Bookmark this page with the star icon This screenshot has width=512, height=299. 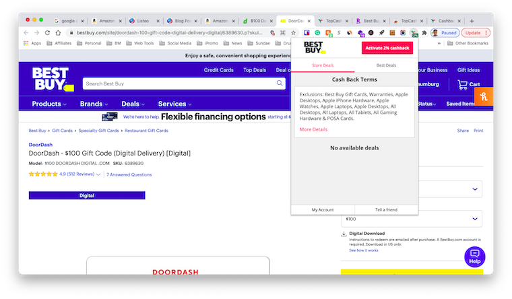click(293, 32)
